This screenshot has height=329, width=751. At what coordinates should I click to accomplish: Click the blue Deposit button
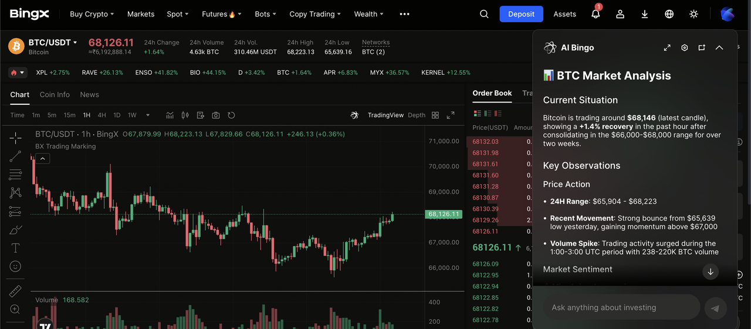(521, 14)
